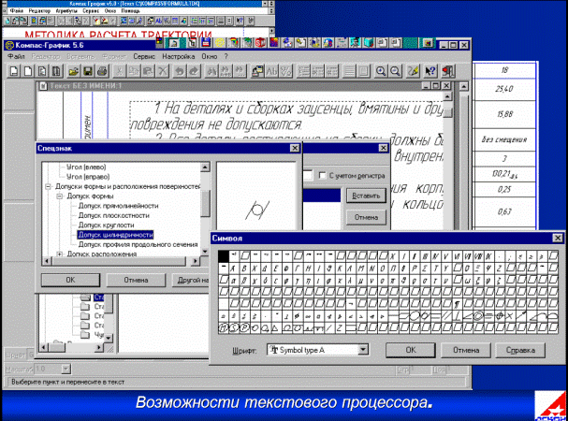The width and height of the screenshot is (568, 421).
Task: Click the Отмена button below Вставить
Action: (x=366, y=217)
